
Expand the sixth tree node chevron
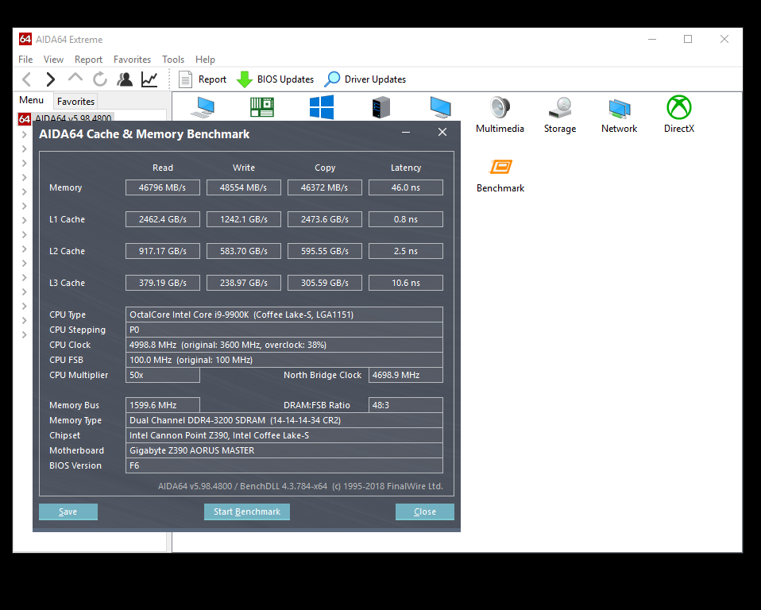pos(25,207)
